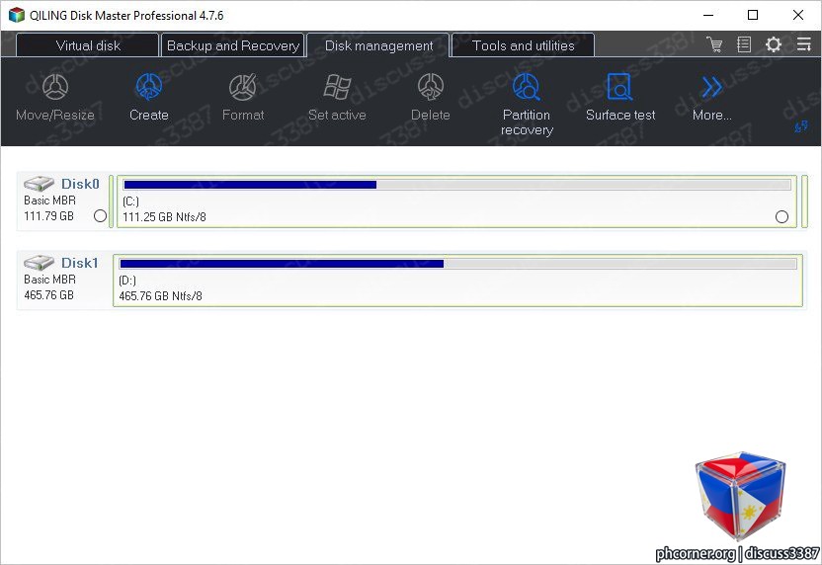
Task: Click the Set active icon
Action: click(x=337, y=87)
